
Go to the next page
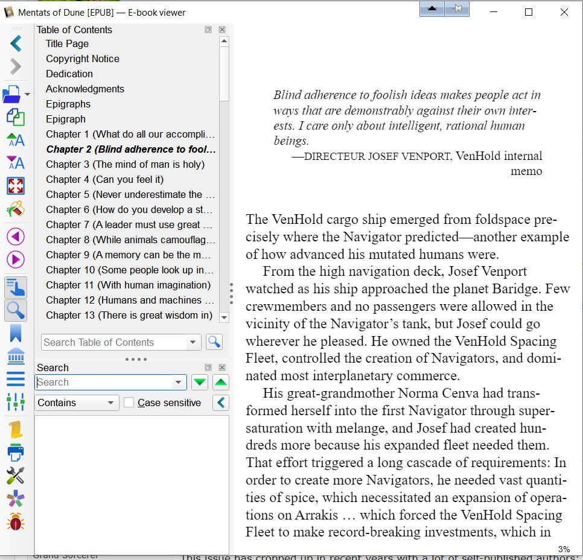[16, 259]
